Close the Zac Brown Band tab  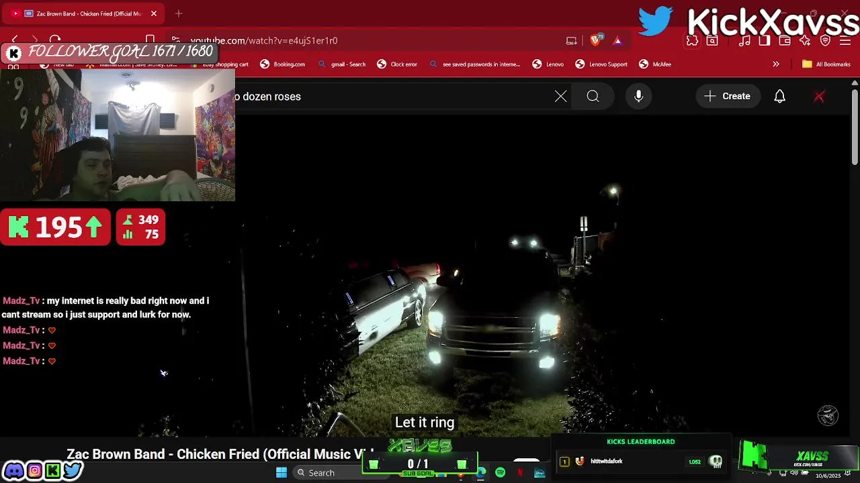(x=153, y=13)
